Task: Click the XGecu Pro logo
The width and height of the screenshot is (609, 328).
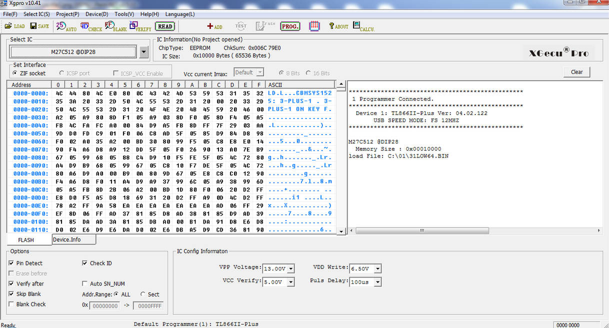Action: coord(558,51)
